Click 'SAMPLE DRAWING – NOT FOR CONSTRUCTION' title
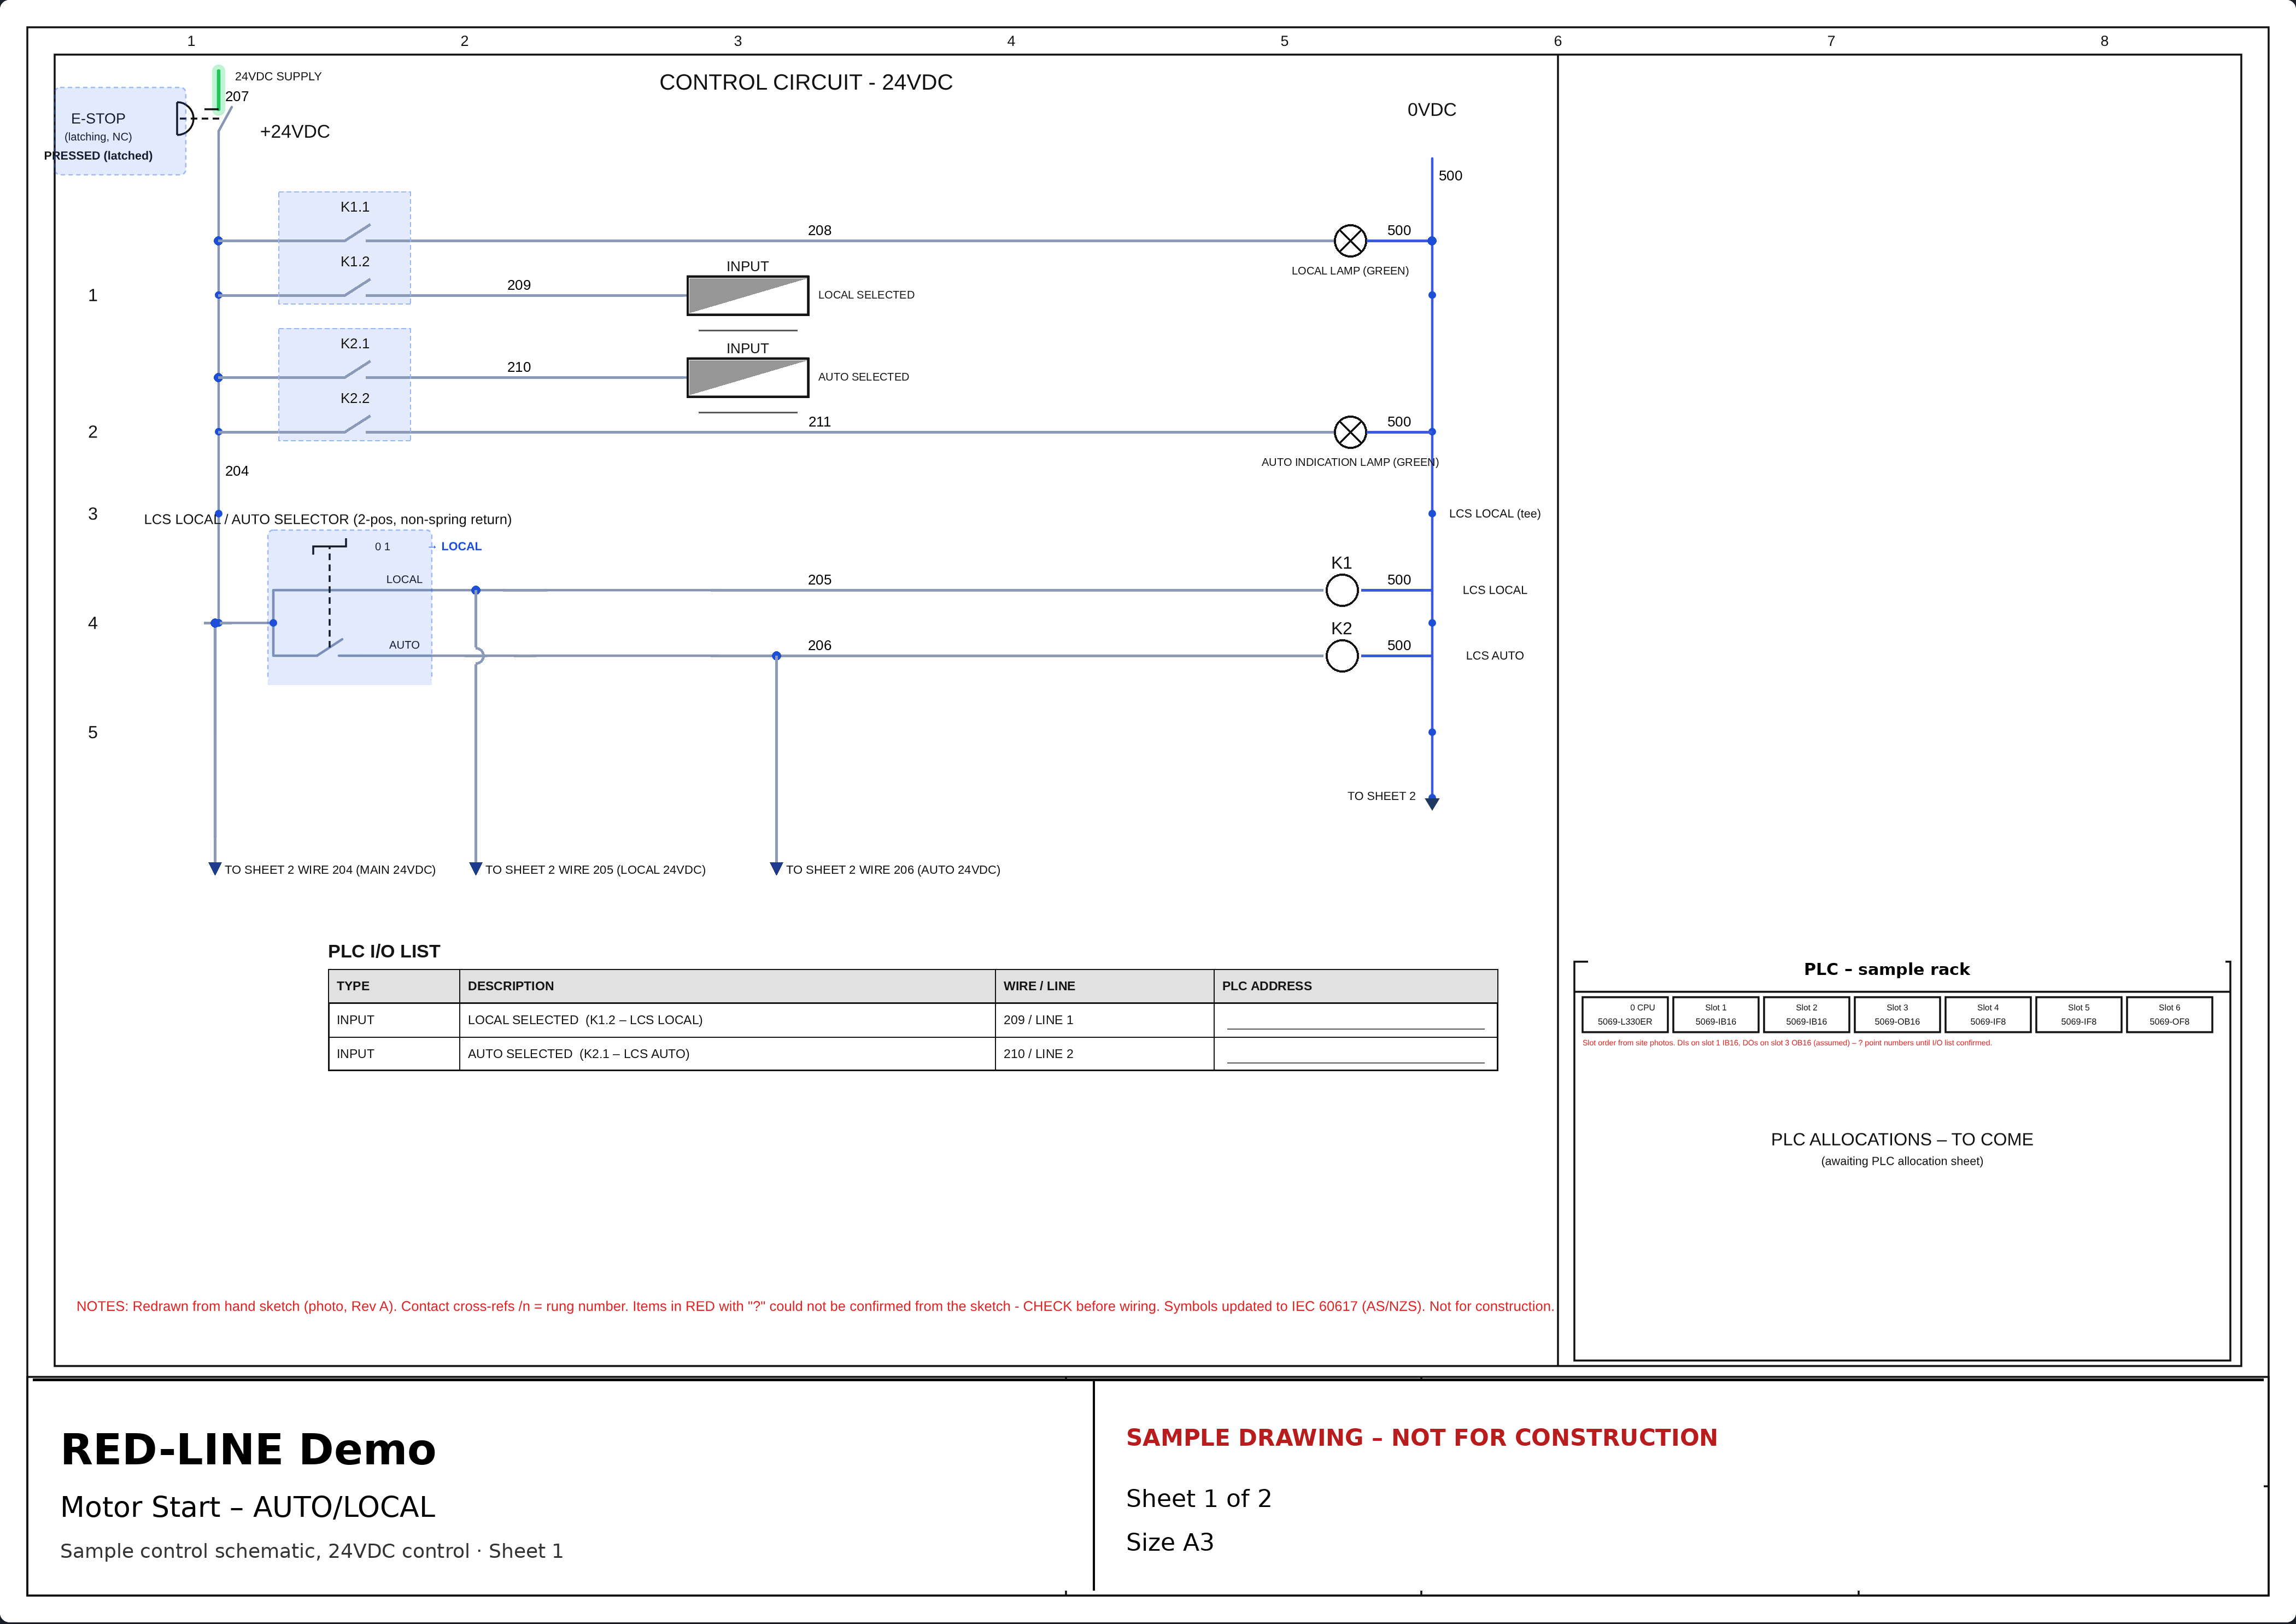The image size is (2296, 1624). (1421, 1437)
